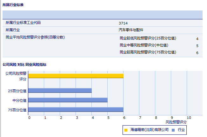Click the 所属行业标准 section heading

[13, 5]
